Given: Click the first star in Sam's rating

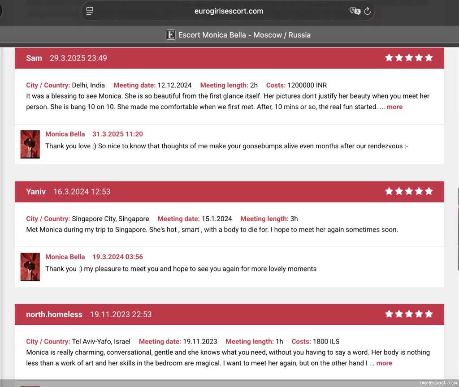Looking at the screenshot, I should [389, 58].
